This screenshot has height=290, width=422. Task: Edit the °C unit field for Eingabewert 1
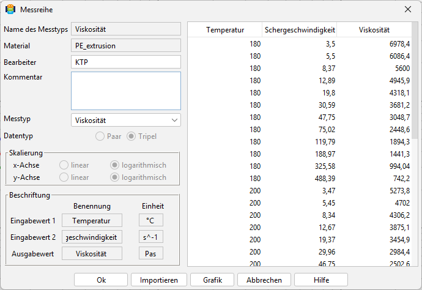pyautogui.click(x=151, y=220)
